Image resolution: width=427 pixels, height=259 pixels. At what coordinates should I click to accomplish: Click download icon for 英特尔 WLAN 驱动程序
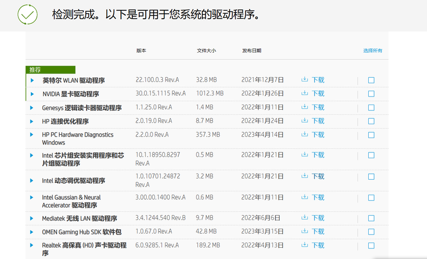(x=305, y=80)
